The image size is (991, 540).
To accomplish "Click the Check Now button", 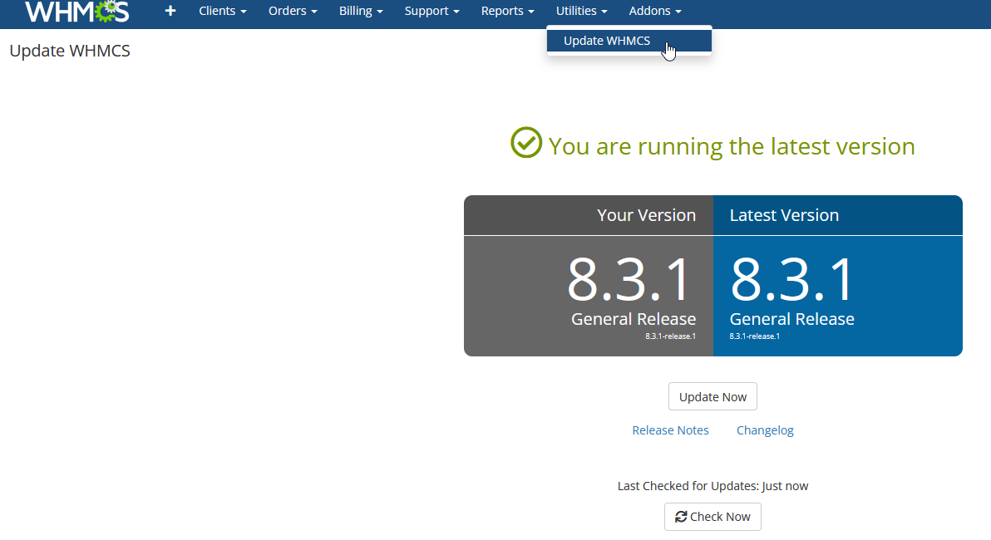I will tap(713, 517).
